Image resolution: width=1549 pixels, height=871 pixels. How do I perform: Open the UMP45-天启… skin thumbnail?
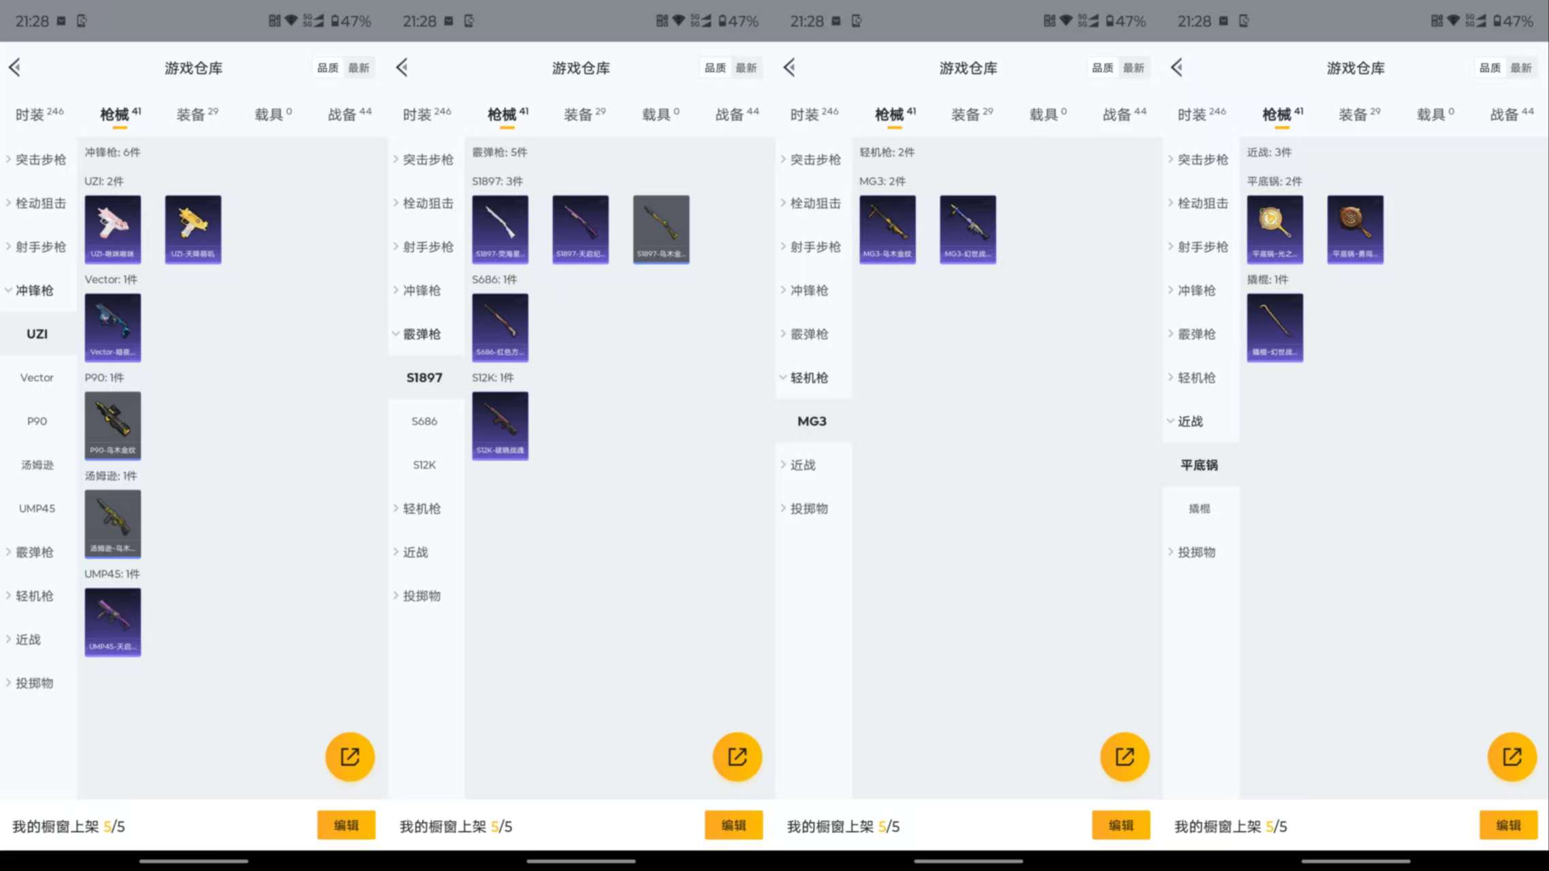click(112, 622)
